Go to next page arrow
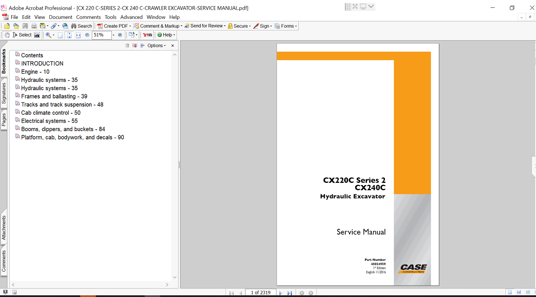Screen dimensions: 536x297 point(280,293)
